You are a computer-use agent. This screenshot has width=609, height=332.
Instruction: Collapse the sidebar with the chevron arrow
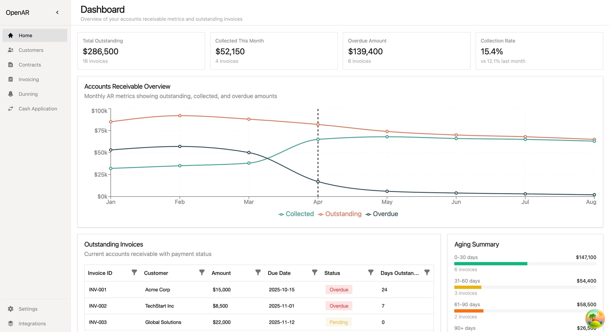click(57, 12)
